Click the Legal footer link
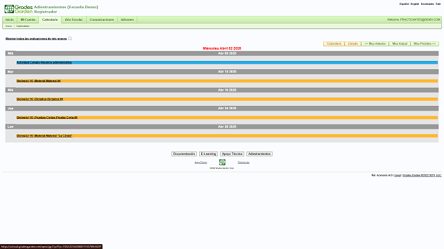This screenshot has height=249, width=444. coord(398,175)
